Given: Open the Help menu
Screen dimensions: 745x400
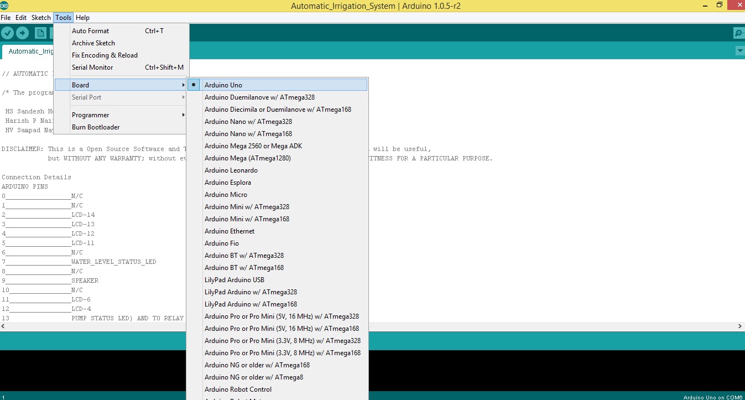Looking at the screenshot, I should (x=82, y=18).
